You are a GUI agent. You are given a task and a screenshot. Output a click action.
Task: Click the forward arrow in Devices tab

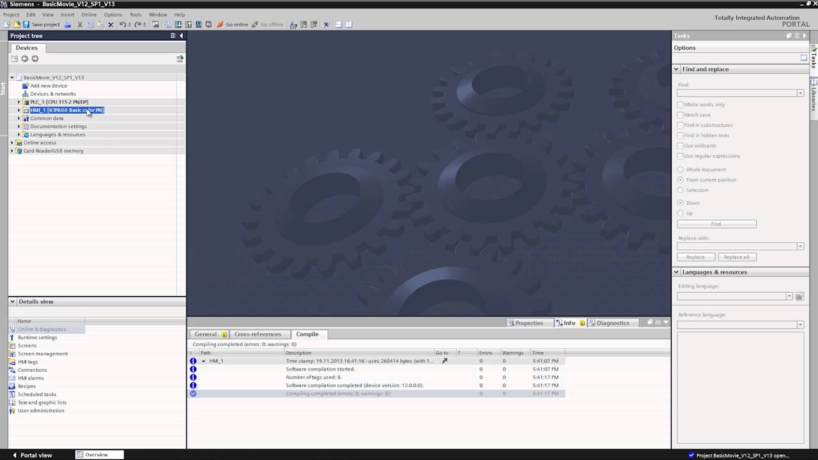coord(35,59)
